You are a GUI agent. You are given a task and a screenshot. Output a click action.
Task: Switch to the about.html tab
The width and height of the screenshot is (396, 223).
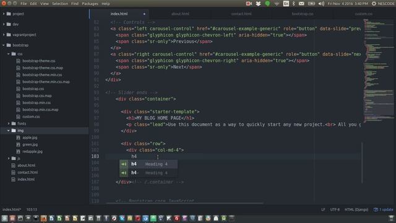coord(180,14)
